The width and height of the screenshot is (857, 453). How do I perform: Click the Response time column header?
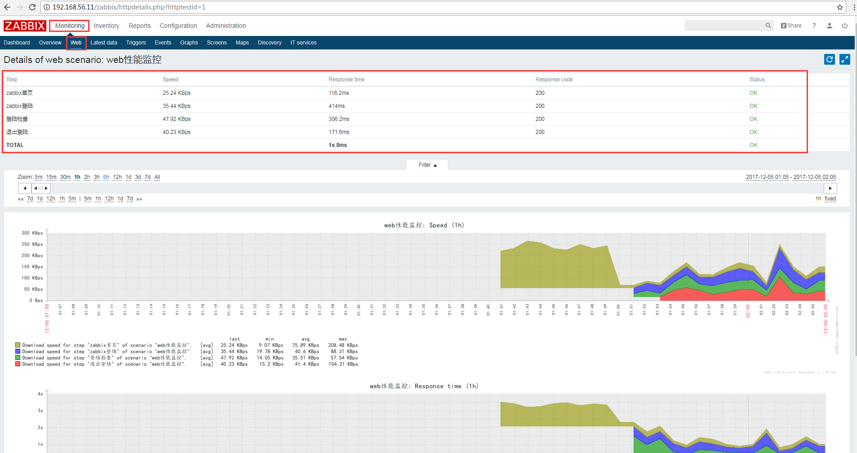click(346, 80)
